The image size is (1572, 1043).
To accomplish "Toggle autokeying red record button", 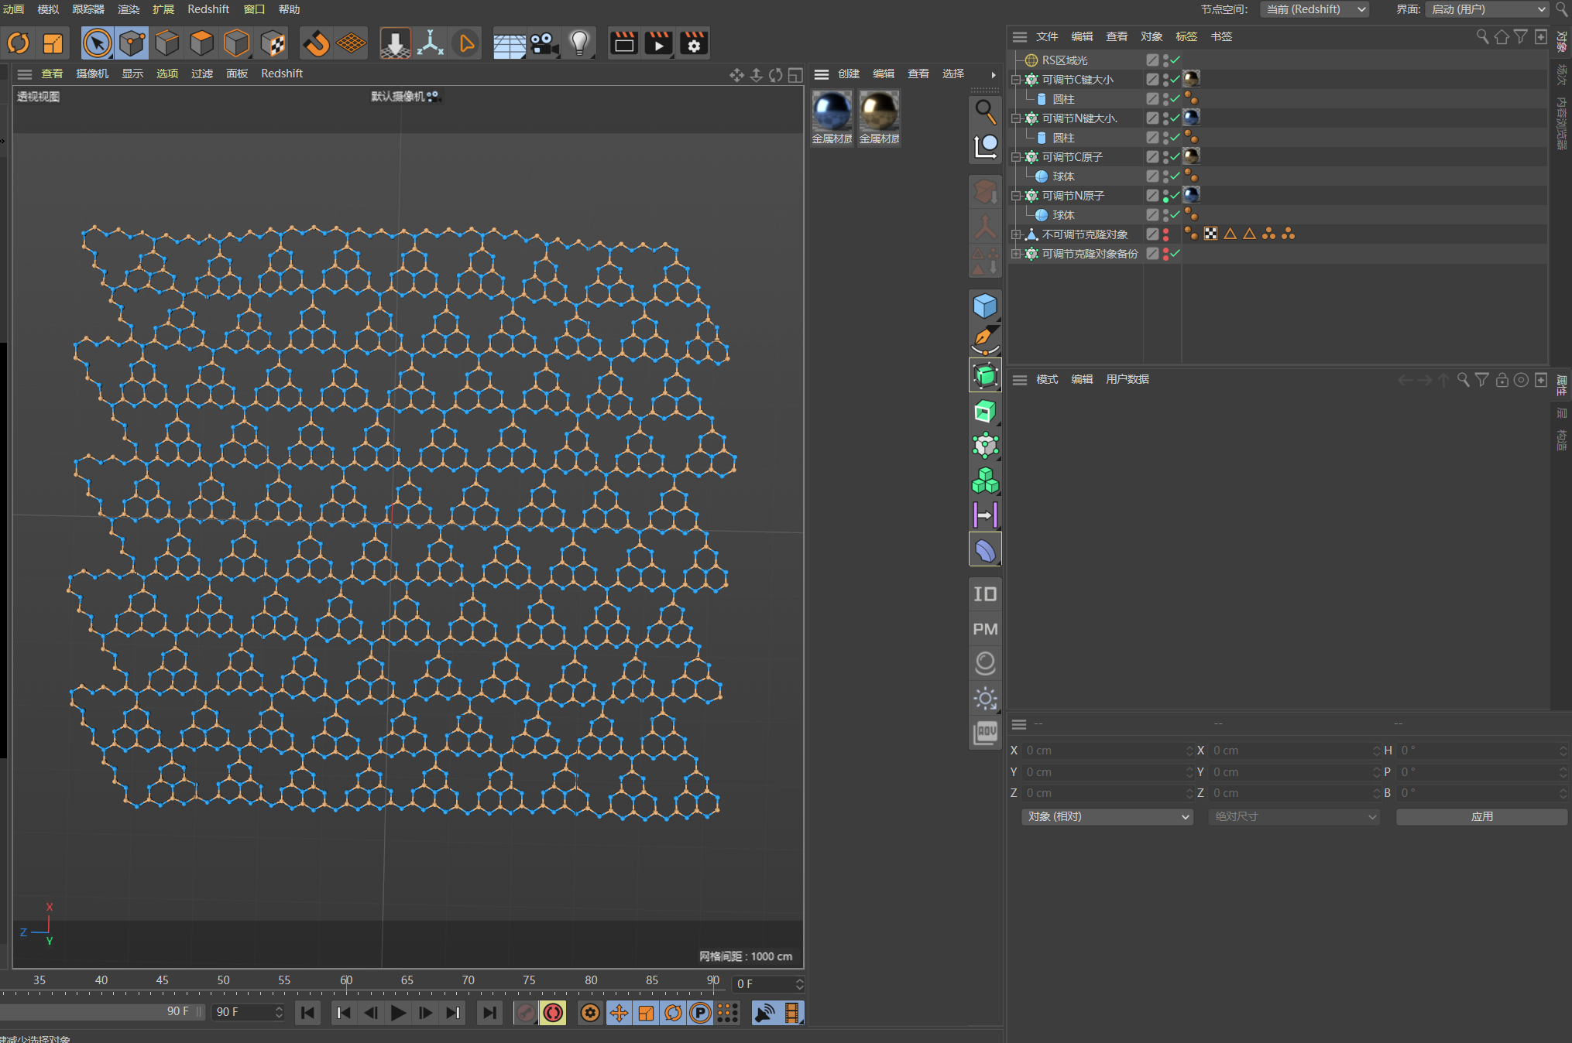I will pos(553,1013).
